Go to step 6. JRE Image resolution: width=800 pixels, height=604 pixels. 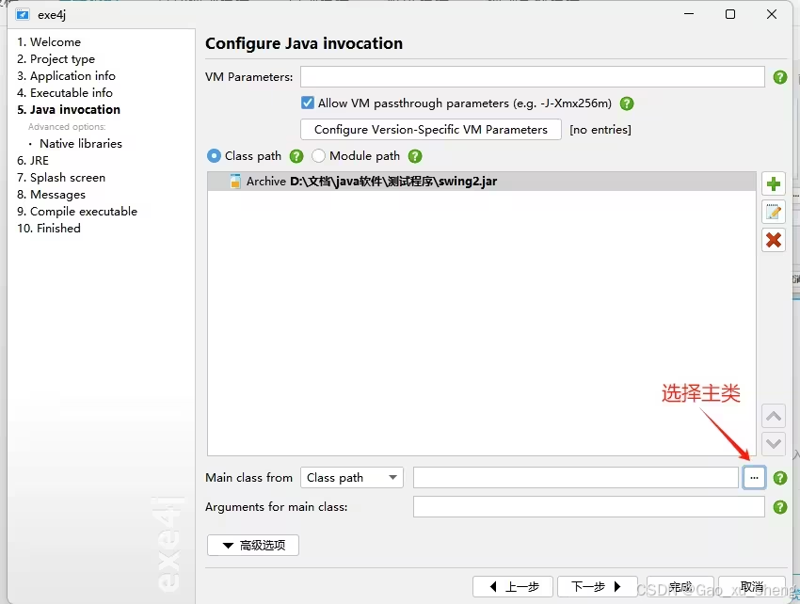pyautogui.click(x=33, y=161)
